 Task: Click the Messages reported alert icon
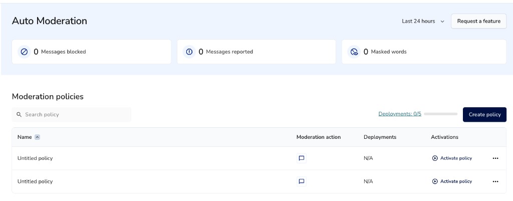point(189,52)
